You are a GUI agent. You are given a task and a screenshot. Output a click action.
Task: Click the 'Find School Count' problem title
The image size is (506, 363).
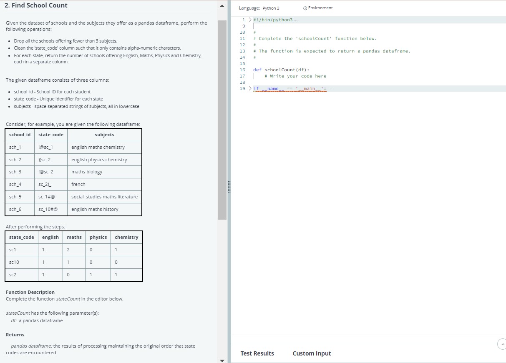coord(37,5)
